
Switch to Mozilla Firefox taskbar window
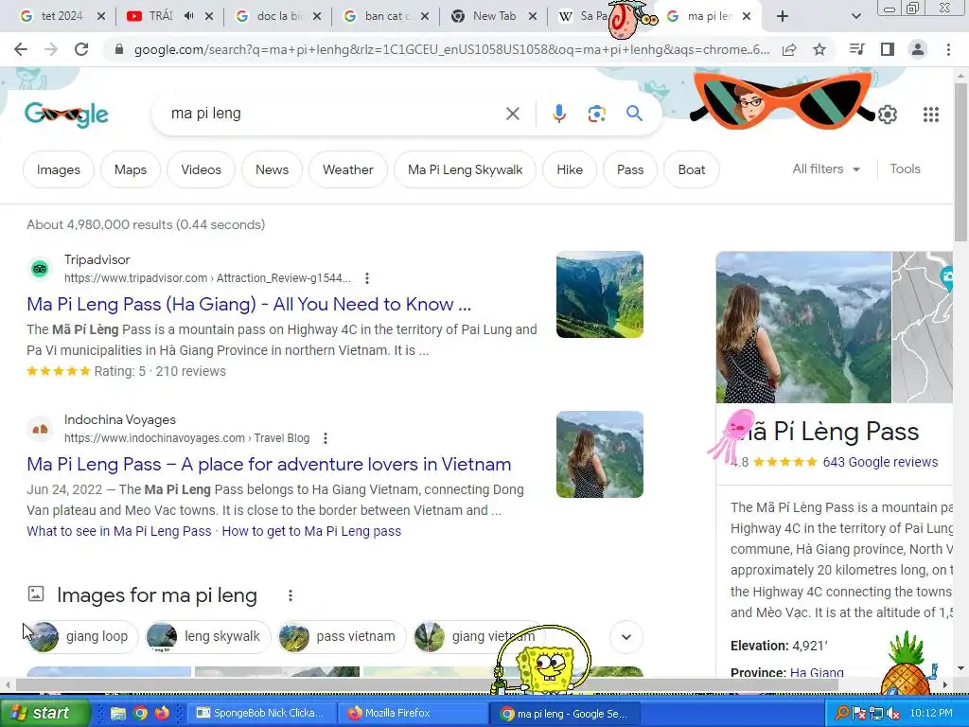413,713
